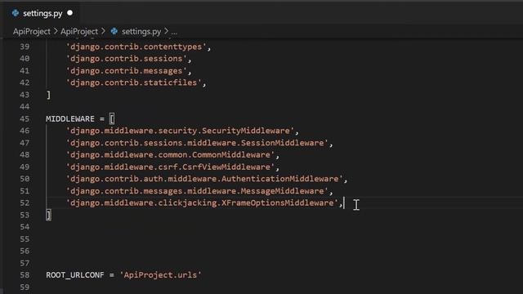Click empty editor line 55
The image size is (523, 294).
click(x=284, y=239)
